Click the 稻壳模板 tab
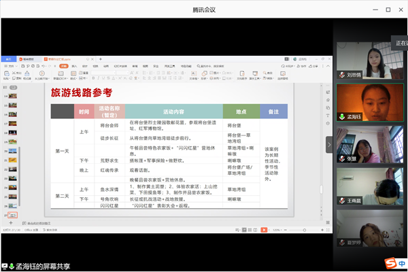Viewport: 408px width, 272px height. pyautogui.click(x=29, y=59)
